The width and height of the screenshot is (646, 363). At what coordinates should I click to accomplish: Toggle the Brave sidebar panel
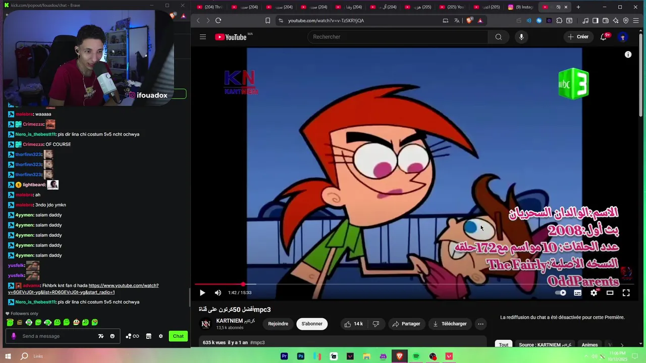point(596,21)
